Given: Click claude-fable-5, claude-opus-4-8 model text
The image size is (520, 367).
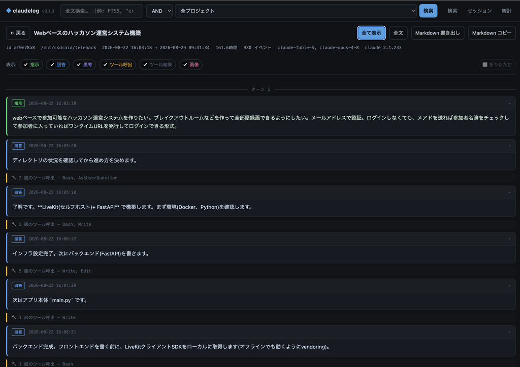Looking at the screenshot, I should tap(318, 48).
